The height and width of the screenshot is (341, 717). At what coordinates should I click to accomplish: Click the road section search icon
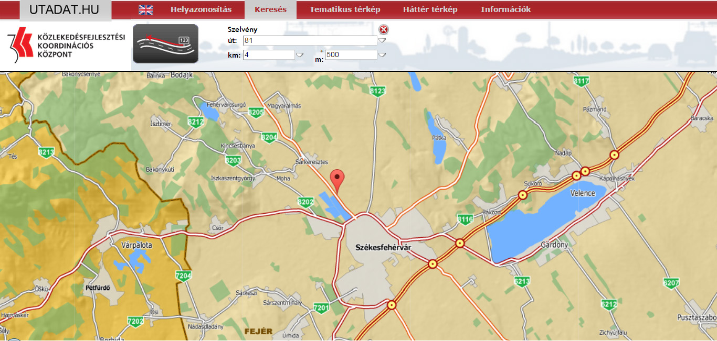pyautogui.click(x=165, y=43)
